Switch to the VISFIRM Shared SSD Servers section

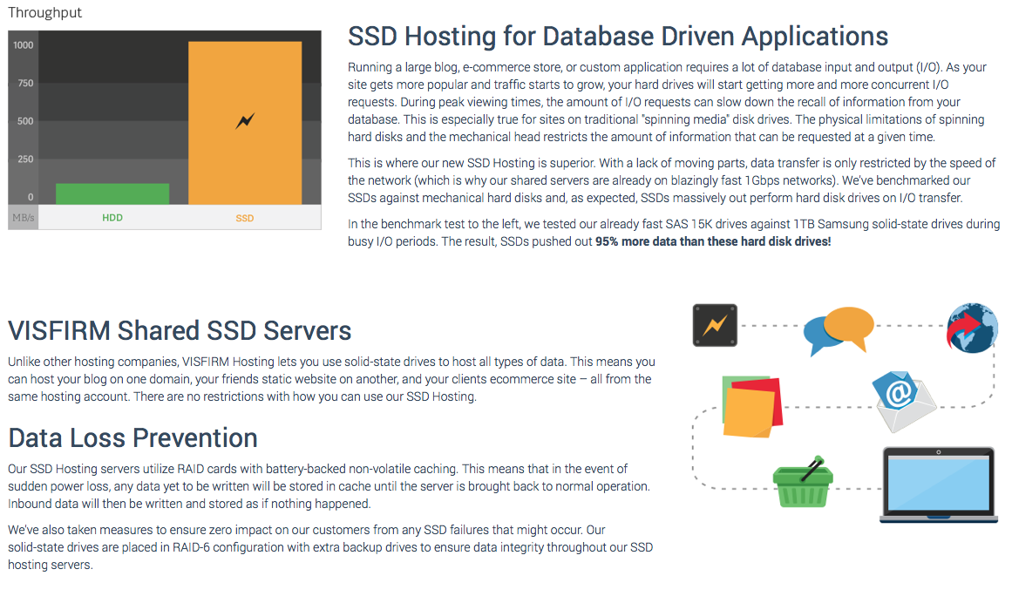pos(178,330)
